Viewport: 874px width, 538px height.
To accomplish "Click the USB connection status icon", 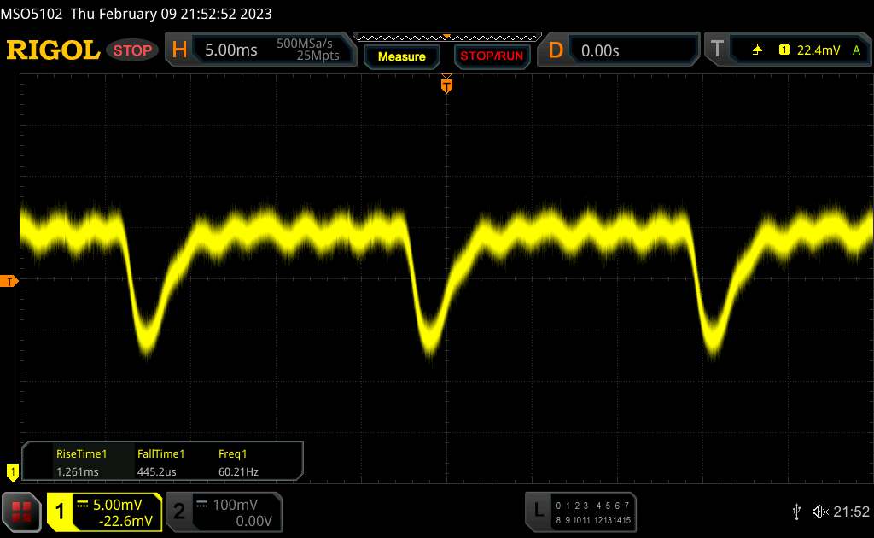I will click(796, 511).
